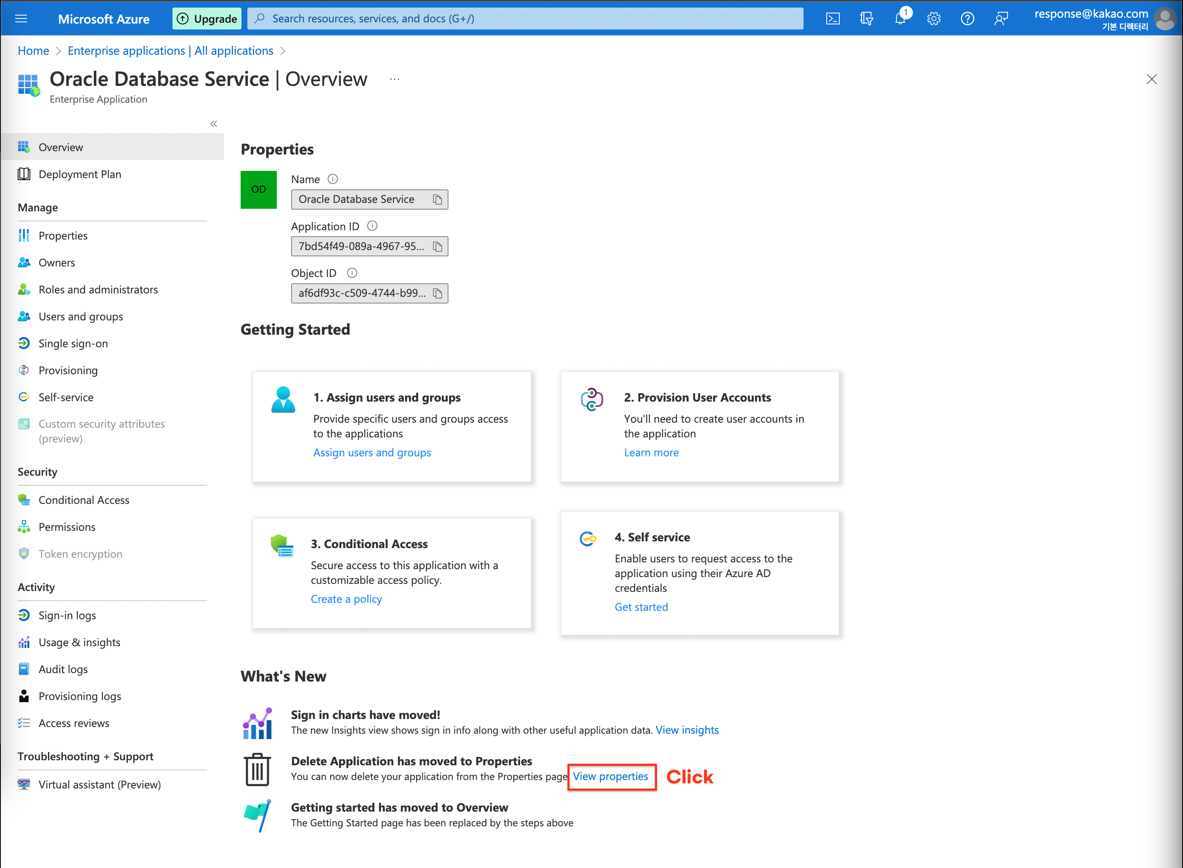Focus the search resources box

(x=525, y=19)
